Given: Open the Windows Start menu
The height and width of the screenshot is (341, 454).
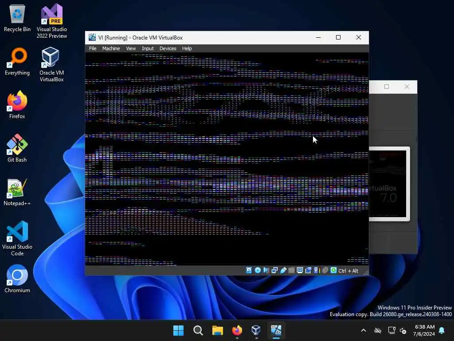Looking at the screenshot, I should (x=178, y=330).
